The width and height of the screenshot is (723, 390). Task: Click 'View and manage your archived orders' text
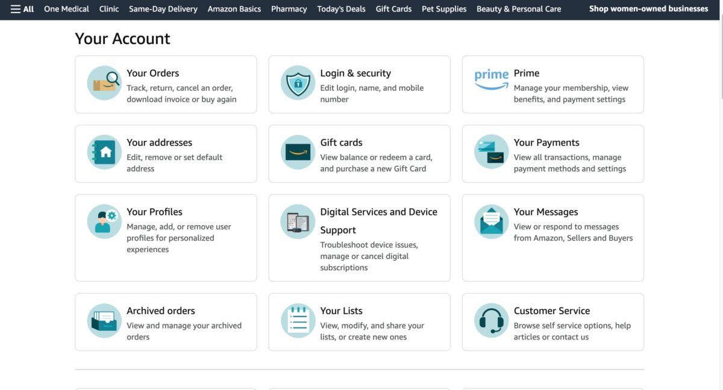(x=184, y=331)
